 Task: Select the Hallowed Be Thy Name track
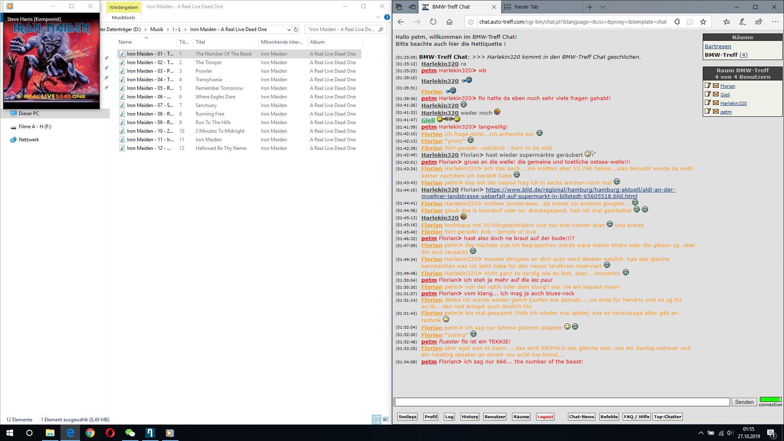(x=239, y=148)
